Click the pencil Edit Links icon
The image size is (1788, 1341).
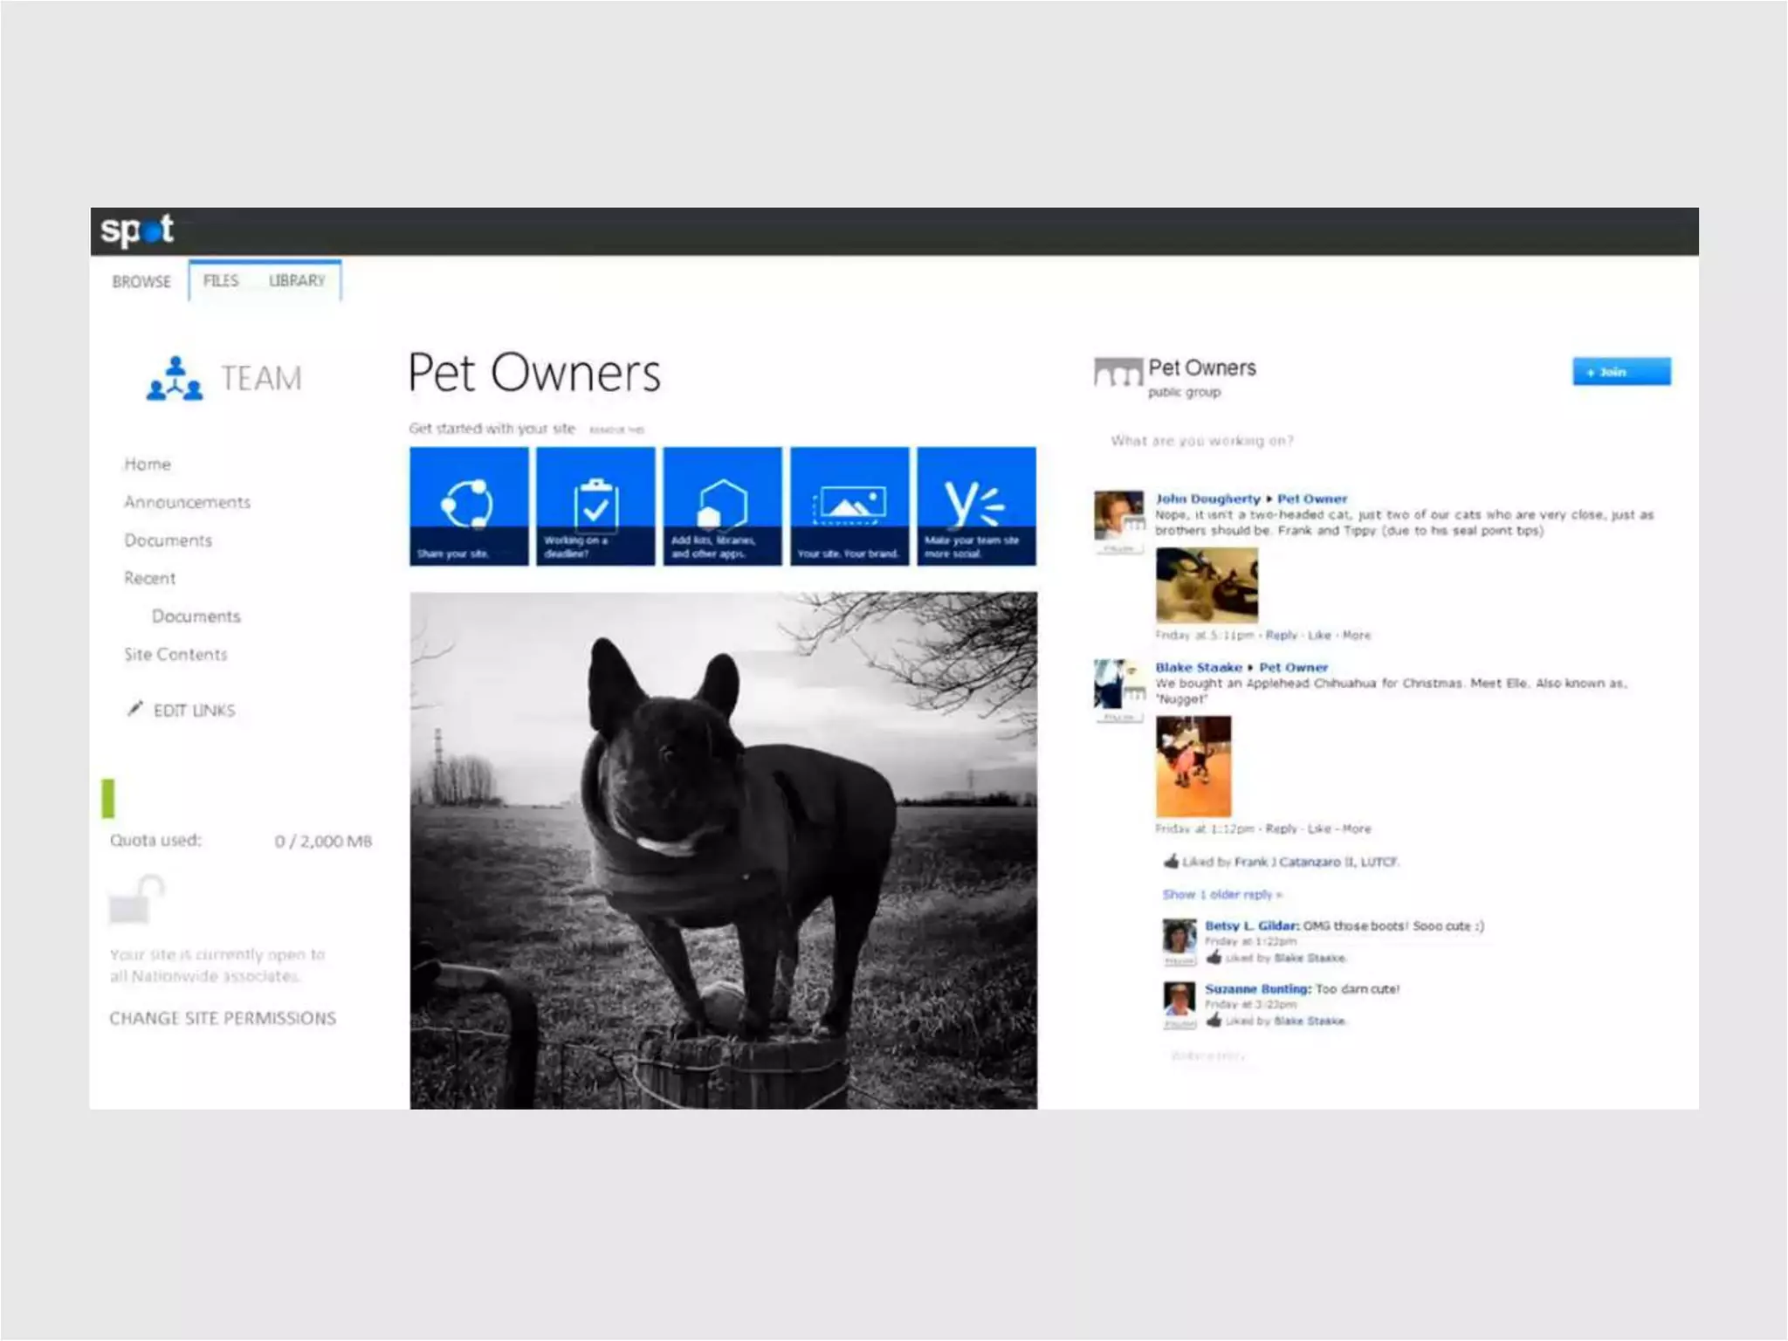click(x=134, y=709)
